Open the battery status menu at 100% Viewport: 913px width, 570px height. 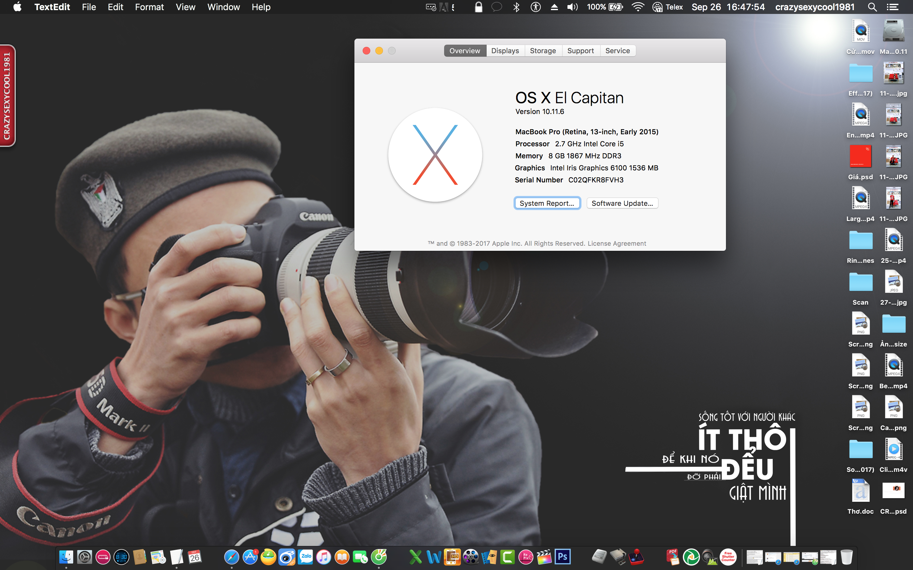coord(605,7)
